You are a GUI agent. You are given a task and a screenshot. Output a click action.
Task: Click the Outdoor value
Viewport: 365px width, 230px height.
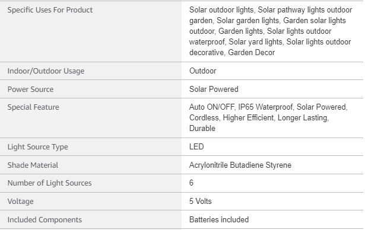click(x=202, y=71)
